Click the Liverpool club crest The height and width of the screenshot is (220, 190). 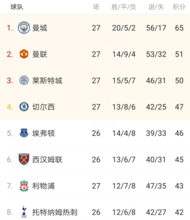pos(24,186)
